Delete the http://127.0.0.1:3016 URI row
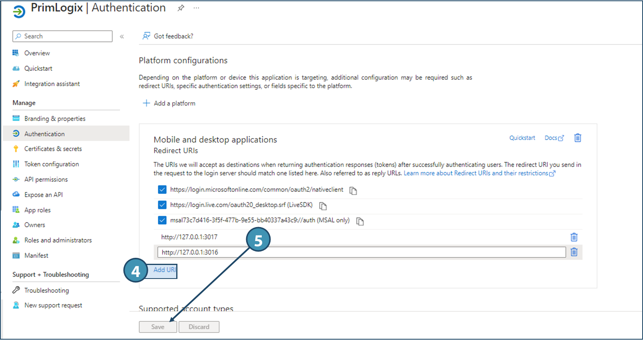The height and width of the screenshot is (340, 643). tap(574, 252)
